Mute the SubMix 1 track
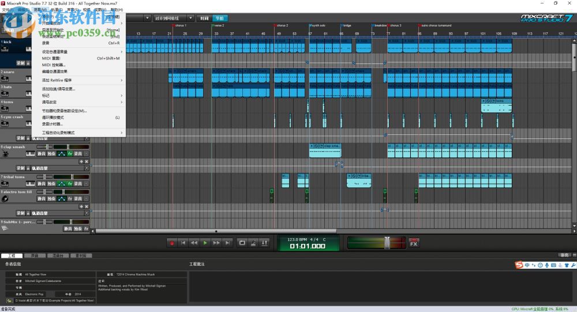 pyautogui.click(x=68, y=228)
